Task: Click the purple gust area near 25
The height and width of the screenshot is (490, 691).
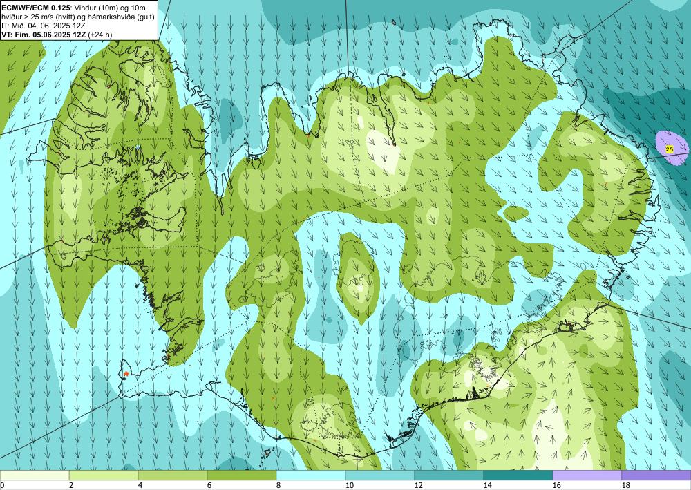Action: click(x=671, y=148)
